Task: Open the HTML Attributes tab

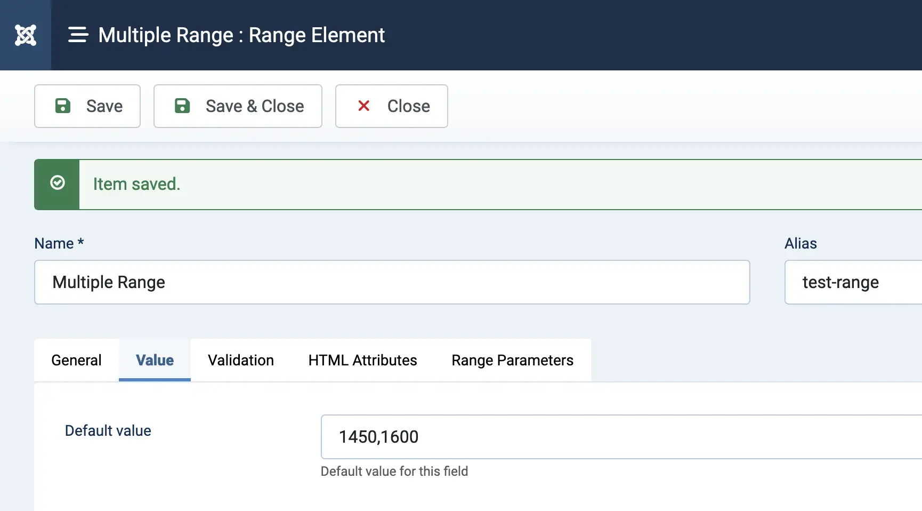Action: pos(363,360)
